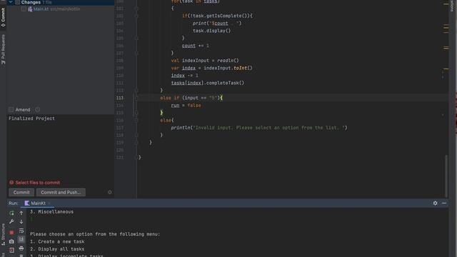Fold the else block at line 116
The height and width of the screenshot is (257, 457).
pyautogui.click(x=136, y=121)
